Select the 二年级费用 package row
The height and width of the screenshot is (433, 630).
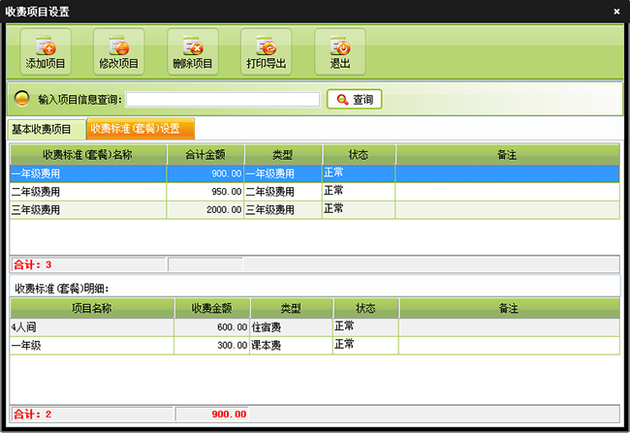click(87, 192)
